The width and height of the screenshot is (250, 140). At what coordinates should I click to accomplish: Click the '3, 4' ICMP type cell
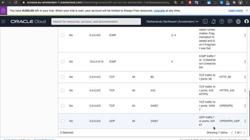point(173,35)
